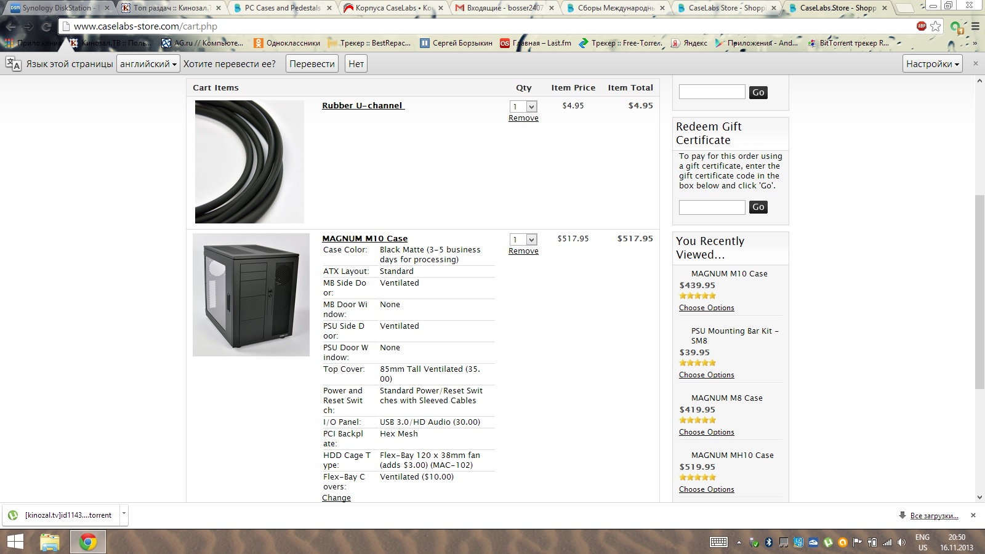Switch to the Сборы Международны tab

coord(615,8)
